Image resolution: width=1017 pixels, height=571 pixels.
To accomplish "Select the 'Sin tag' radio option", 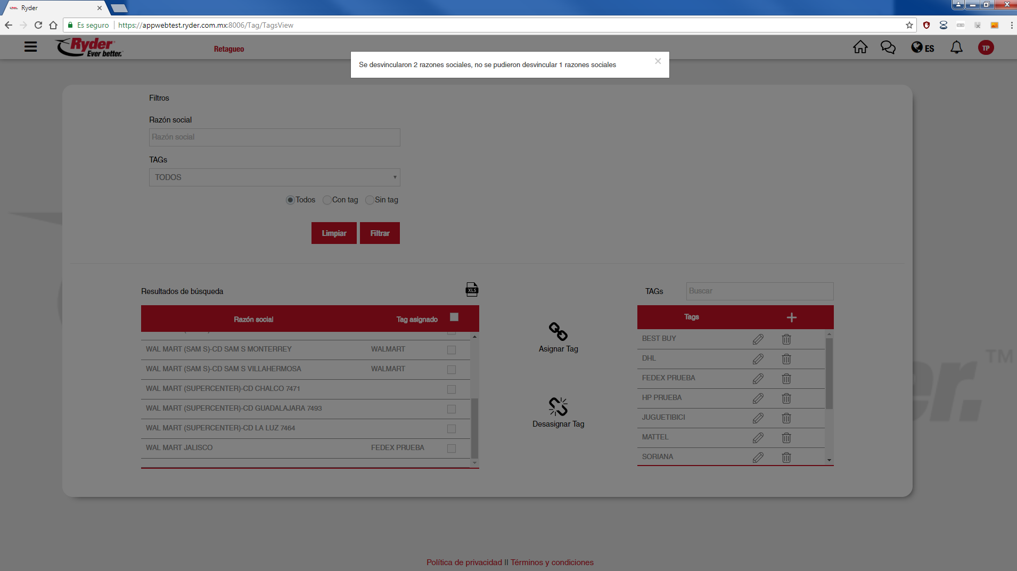I will (x=370, y=200).
